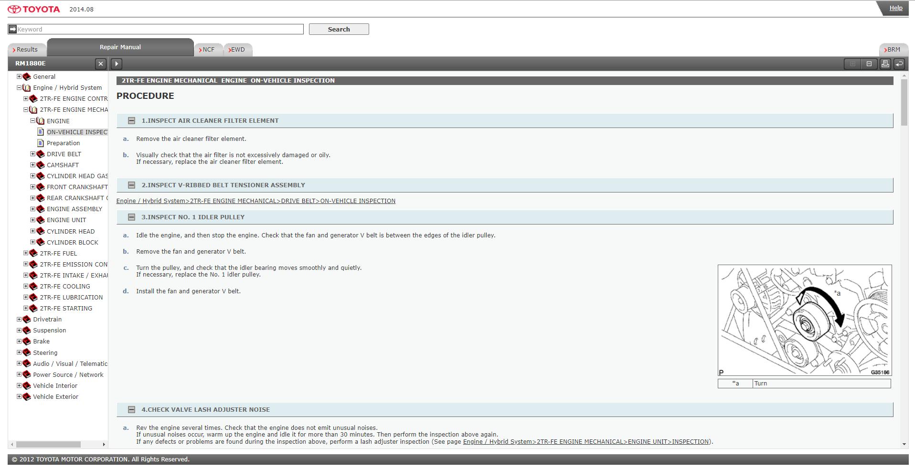915x470 pixels.
Task: Click the tree panel horizontal scrollbar thumb
Action: (x=48, y=444)
